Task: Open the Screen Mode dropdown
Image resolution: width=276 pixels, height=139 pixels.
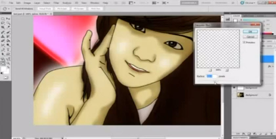Action: [165, 3]
